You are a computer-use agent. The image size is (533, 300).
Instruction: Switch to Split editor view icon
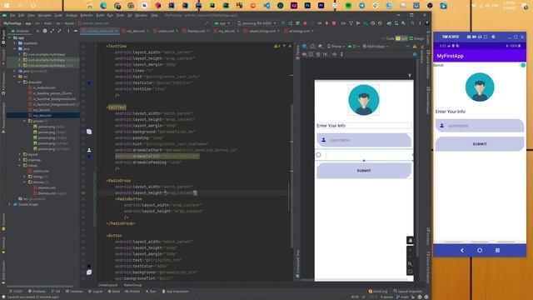[x=401, y=38]
